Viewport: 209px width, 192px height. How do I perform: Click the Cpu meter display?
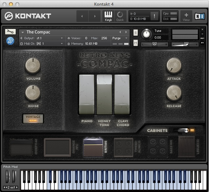point(170,14)
